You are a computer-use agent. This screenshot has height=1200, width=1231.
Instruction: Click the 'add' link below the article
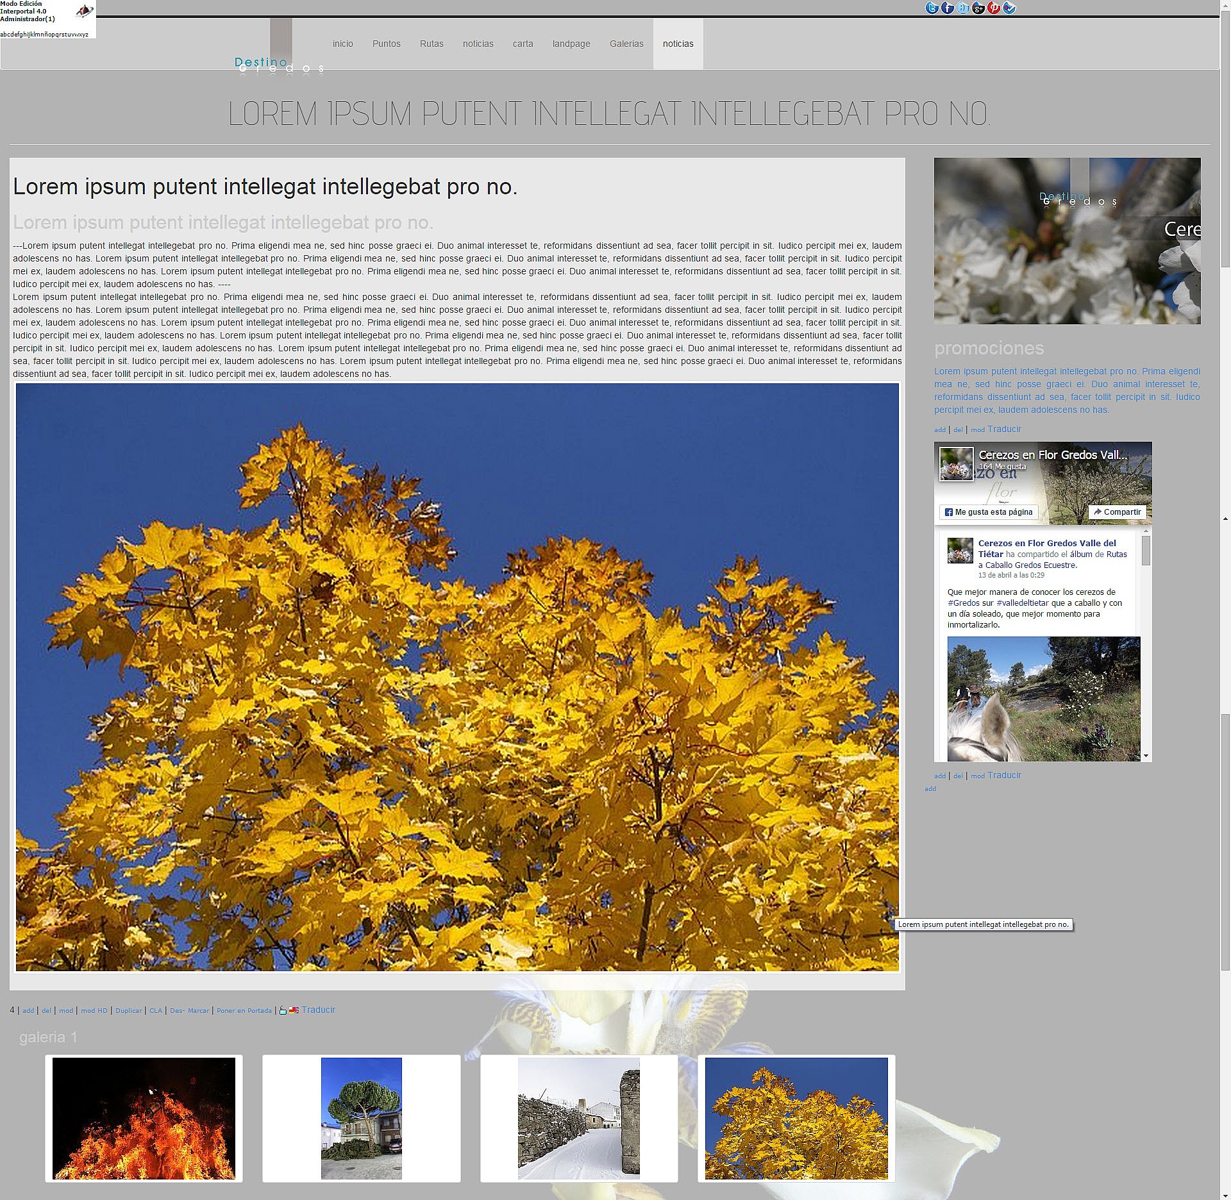pyautogui.click(x=28, y=1010)
